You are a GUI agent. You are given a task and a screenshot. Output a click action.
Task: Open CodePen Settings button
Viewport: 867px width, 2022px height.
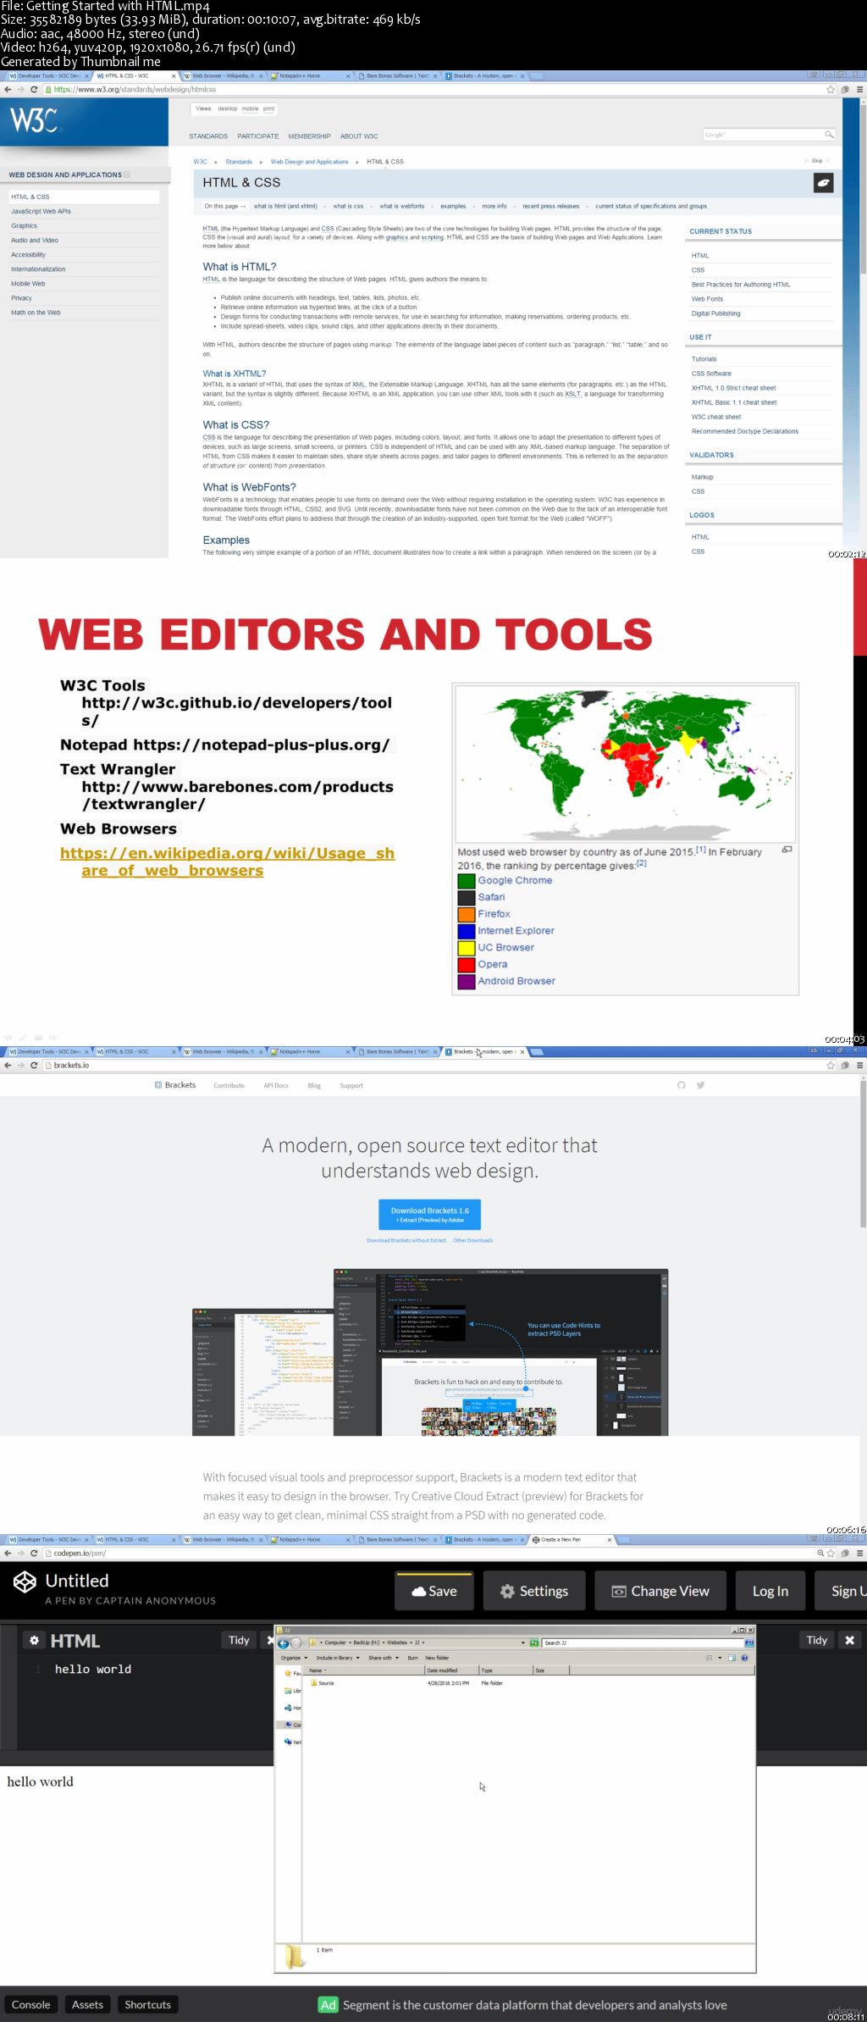[534, 1591]
